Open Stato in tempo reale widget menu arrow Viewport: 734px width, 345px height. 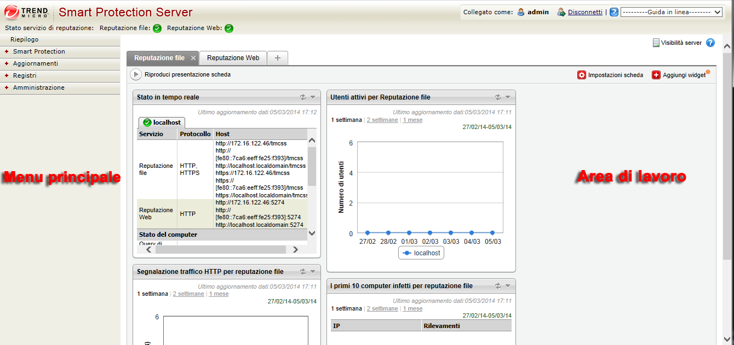pyautogui.click(x=313, y=97)
